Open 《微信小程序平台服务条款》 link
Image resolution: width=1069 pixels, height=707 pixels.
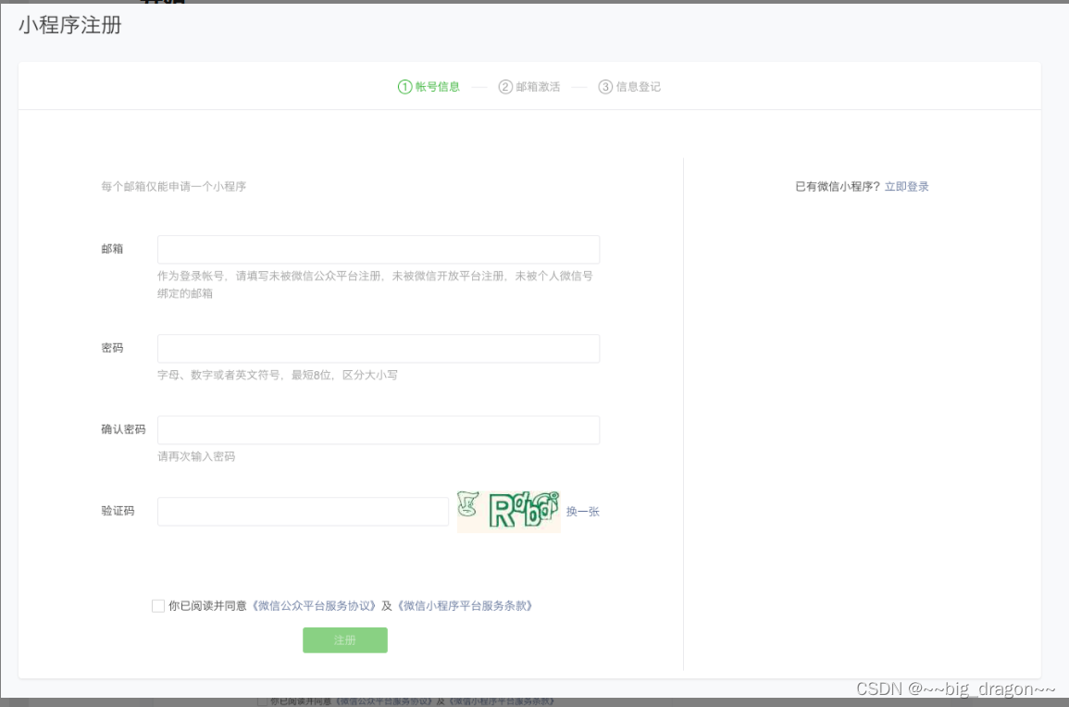pyautogui.click(x=465, y=605)
